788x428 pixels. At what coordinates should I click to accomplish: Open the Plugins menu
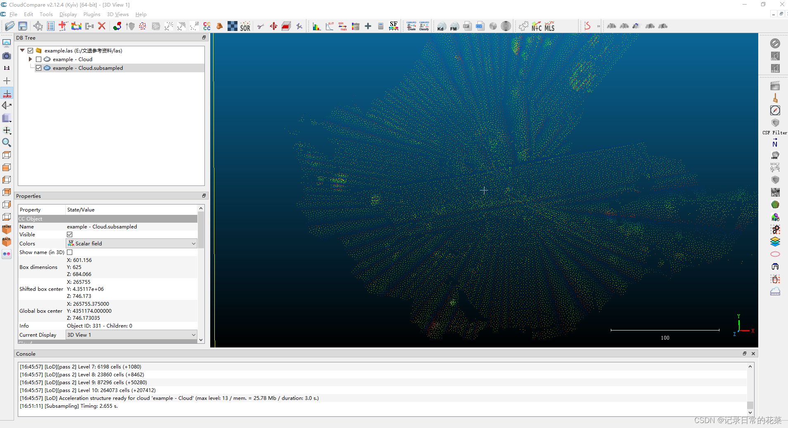(x=92, y=14)
